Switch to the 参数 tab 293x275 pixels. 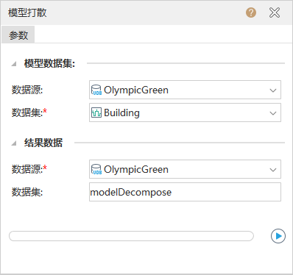point(18,35)
